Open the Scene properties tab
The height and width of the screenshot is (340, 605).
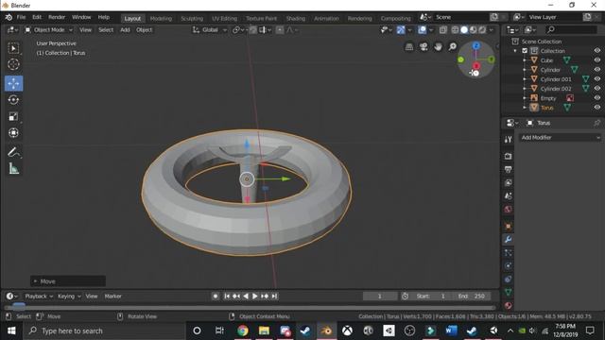tap(509, 195)
